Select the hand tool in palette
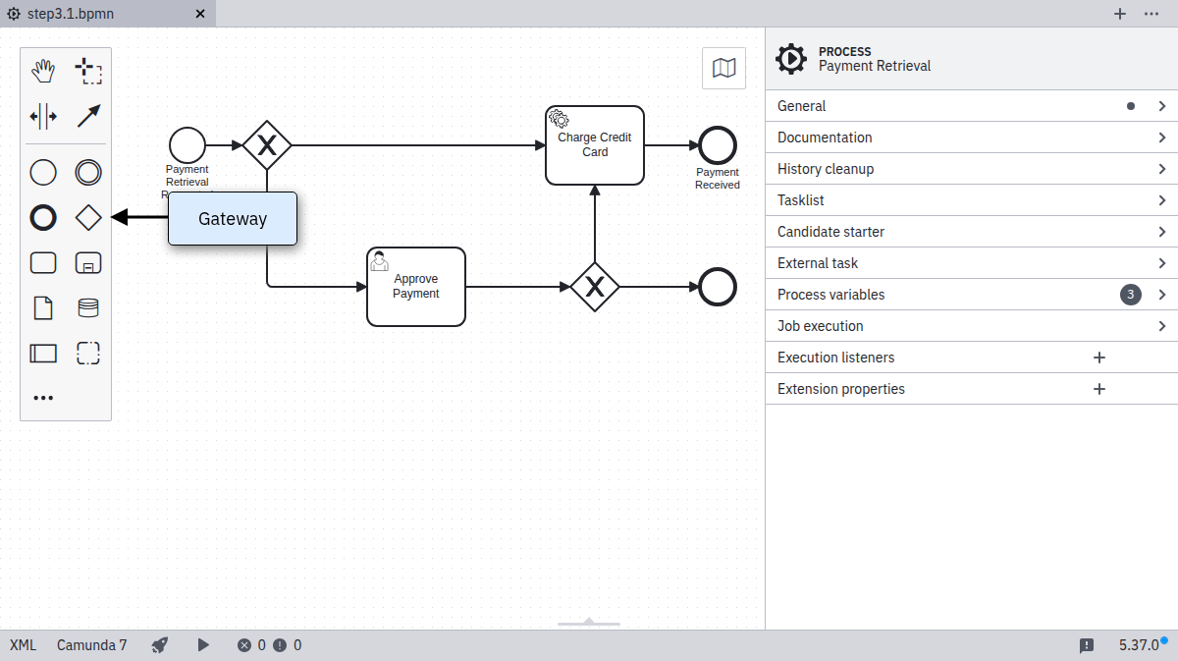 (x=43, y=71)
